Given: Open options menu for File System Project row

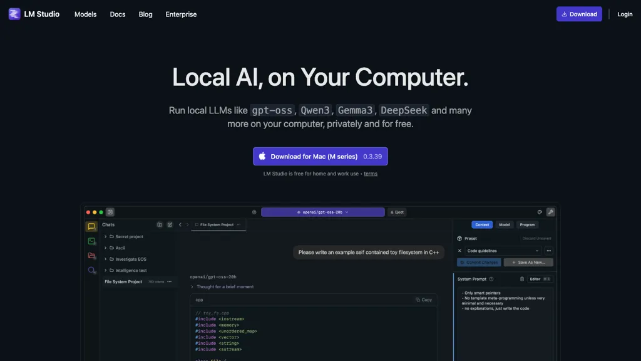Looking at the screenshot, I should coord(169,281).
